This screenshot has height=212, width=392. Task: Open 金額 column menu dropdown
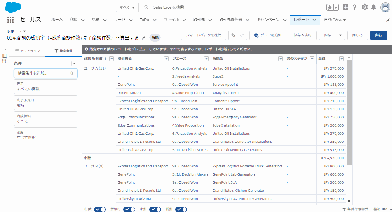341,59
